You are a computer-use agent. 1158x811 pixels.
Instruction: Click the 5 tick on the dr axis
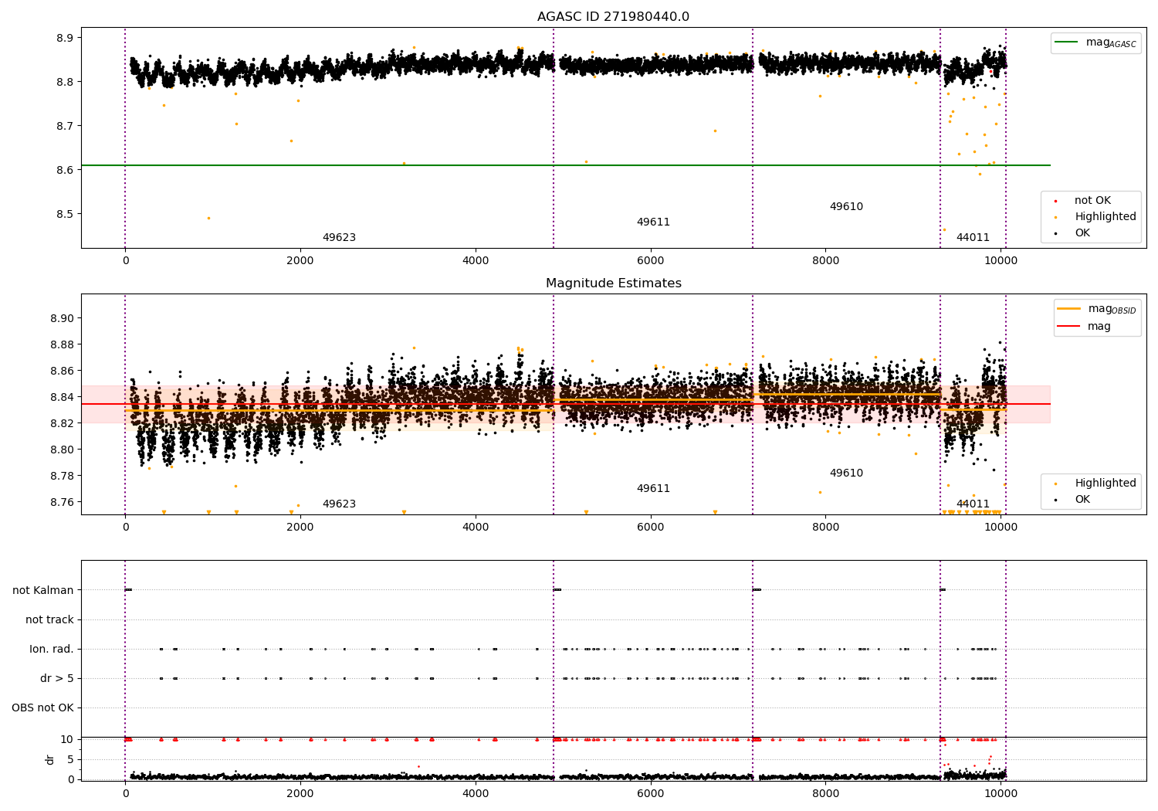tap(70, 759)
